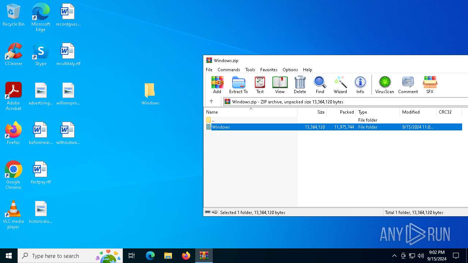This screenshot has width=468, height=263.
Task: Select the resultitaly.rtf desktop file
Action: tap(68, 54)
